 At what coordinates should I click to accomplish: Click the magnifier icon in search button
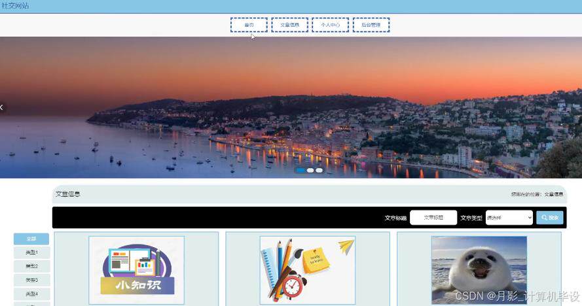[x=544, y=218]
